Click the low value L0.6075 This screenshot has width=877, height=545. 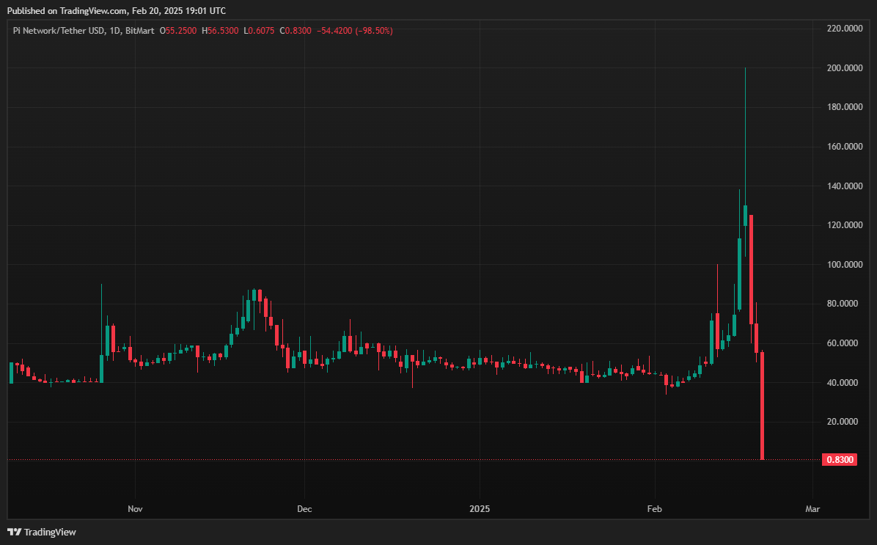click(x=259, y=31)
